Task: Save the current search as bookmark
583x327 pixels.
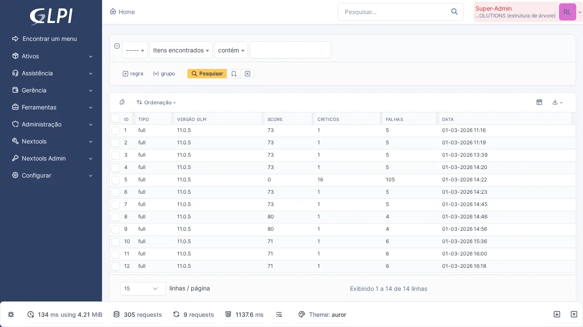Action: (x=234, y=74)
